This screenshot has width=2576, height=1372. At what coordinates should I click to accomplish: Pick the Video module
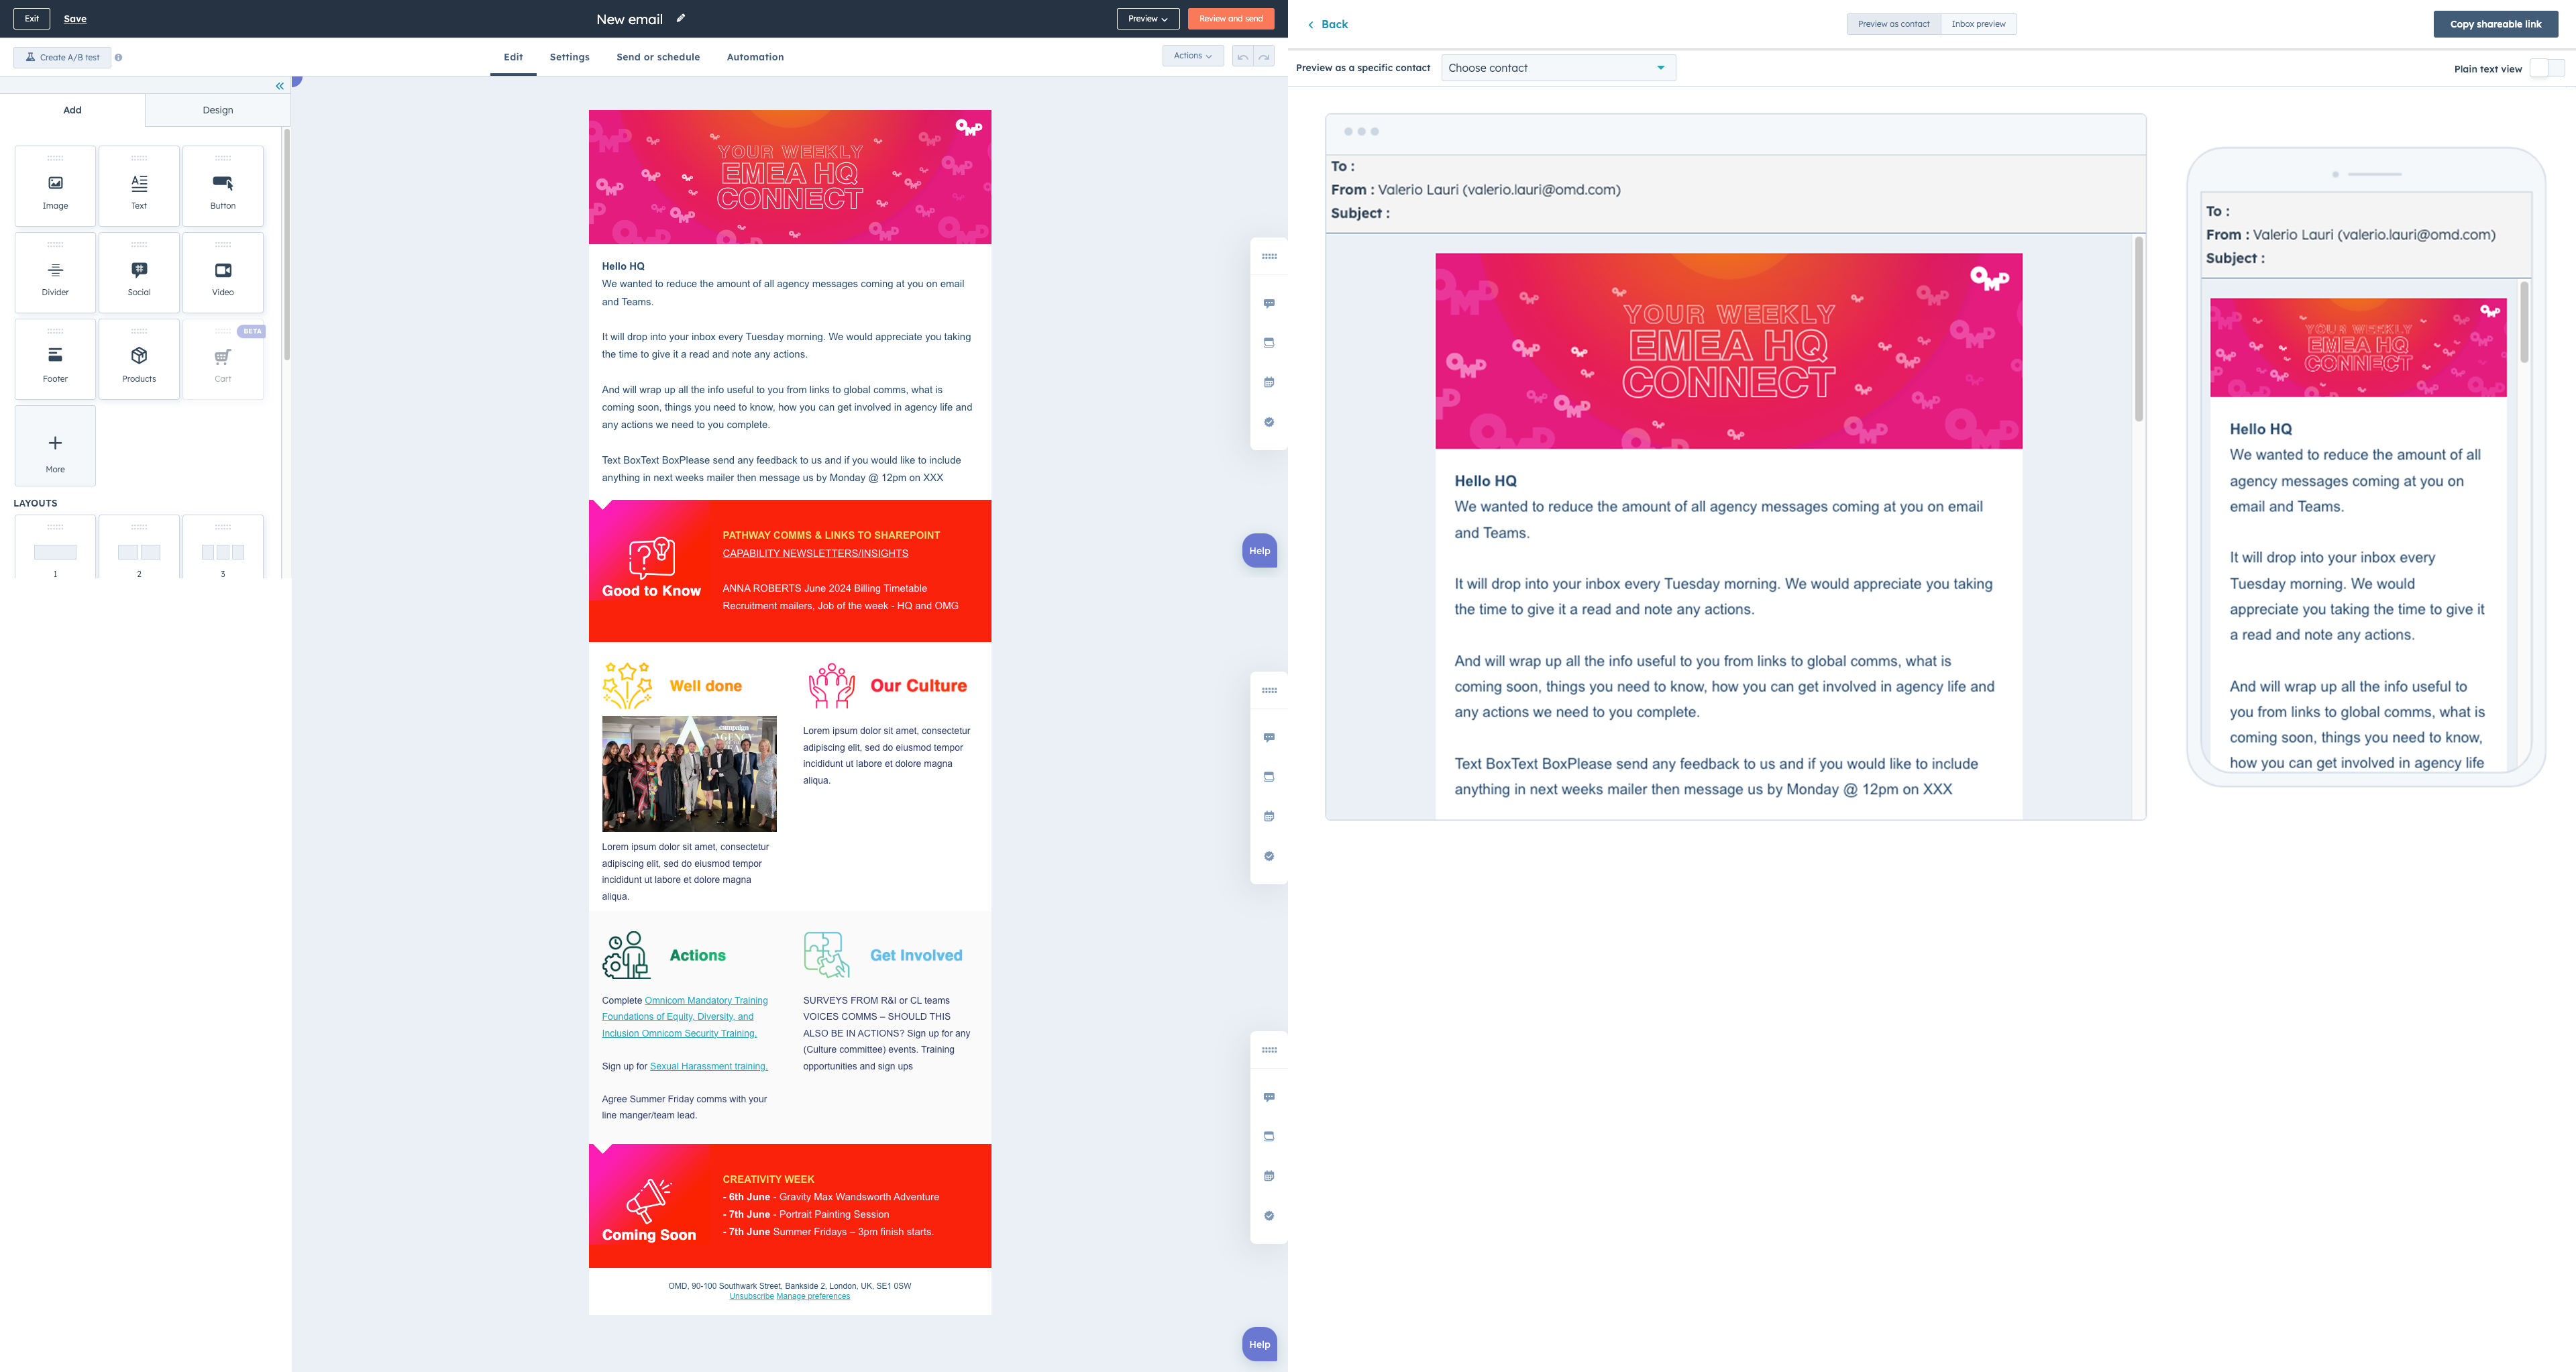223,273
